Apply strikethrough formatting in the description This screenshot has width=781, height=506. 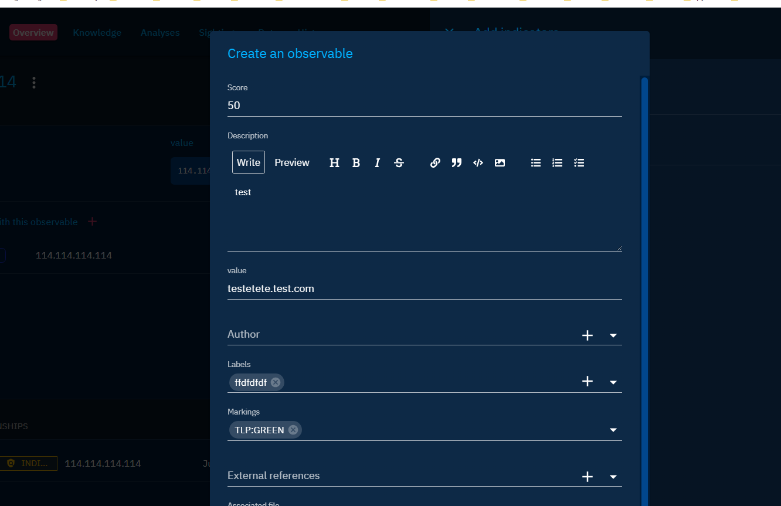[x=399, y=162]
